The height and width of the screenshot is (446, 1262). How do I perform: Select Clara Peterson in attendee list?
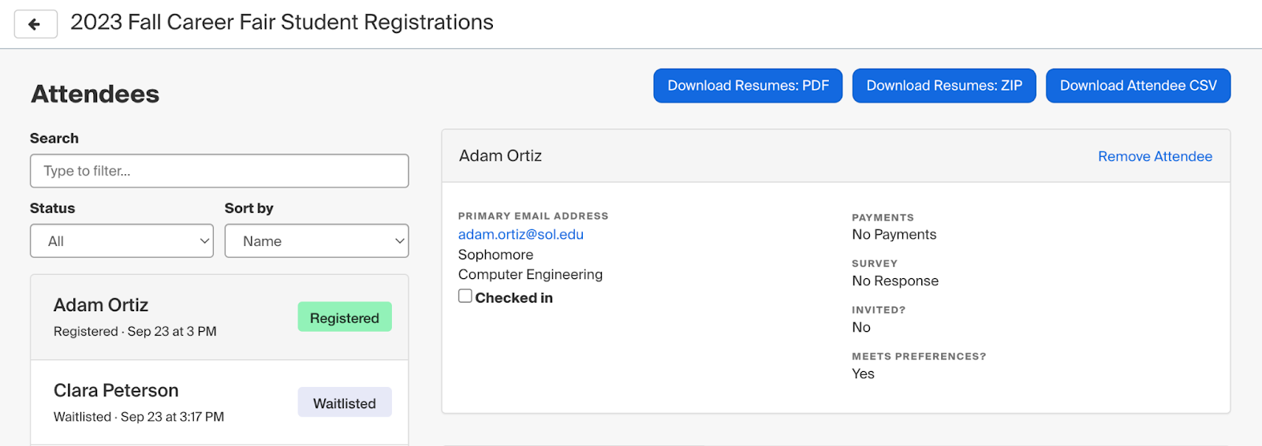coord(219,403)
